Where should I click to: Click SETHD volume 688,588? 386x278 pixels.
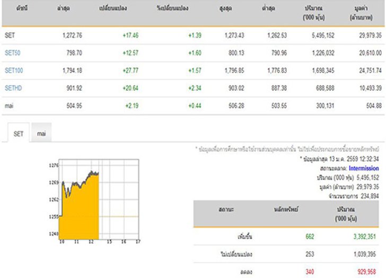click(x=325, y=88)
